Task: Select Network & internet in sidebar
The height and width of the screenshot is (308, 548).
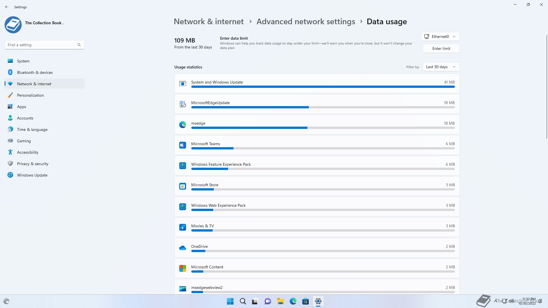Action: [45, 84]
